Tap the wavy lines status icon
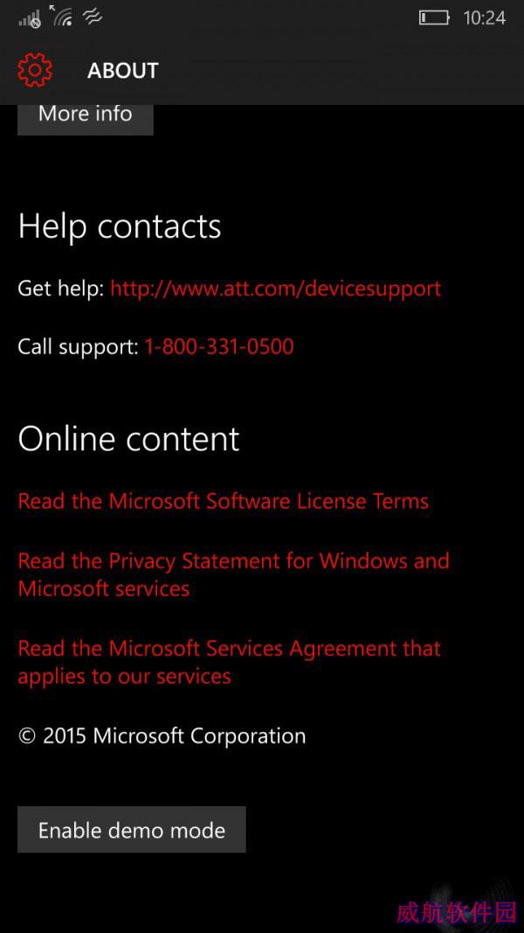Viewport: 524px width, 933px height. point(93,17)
